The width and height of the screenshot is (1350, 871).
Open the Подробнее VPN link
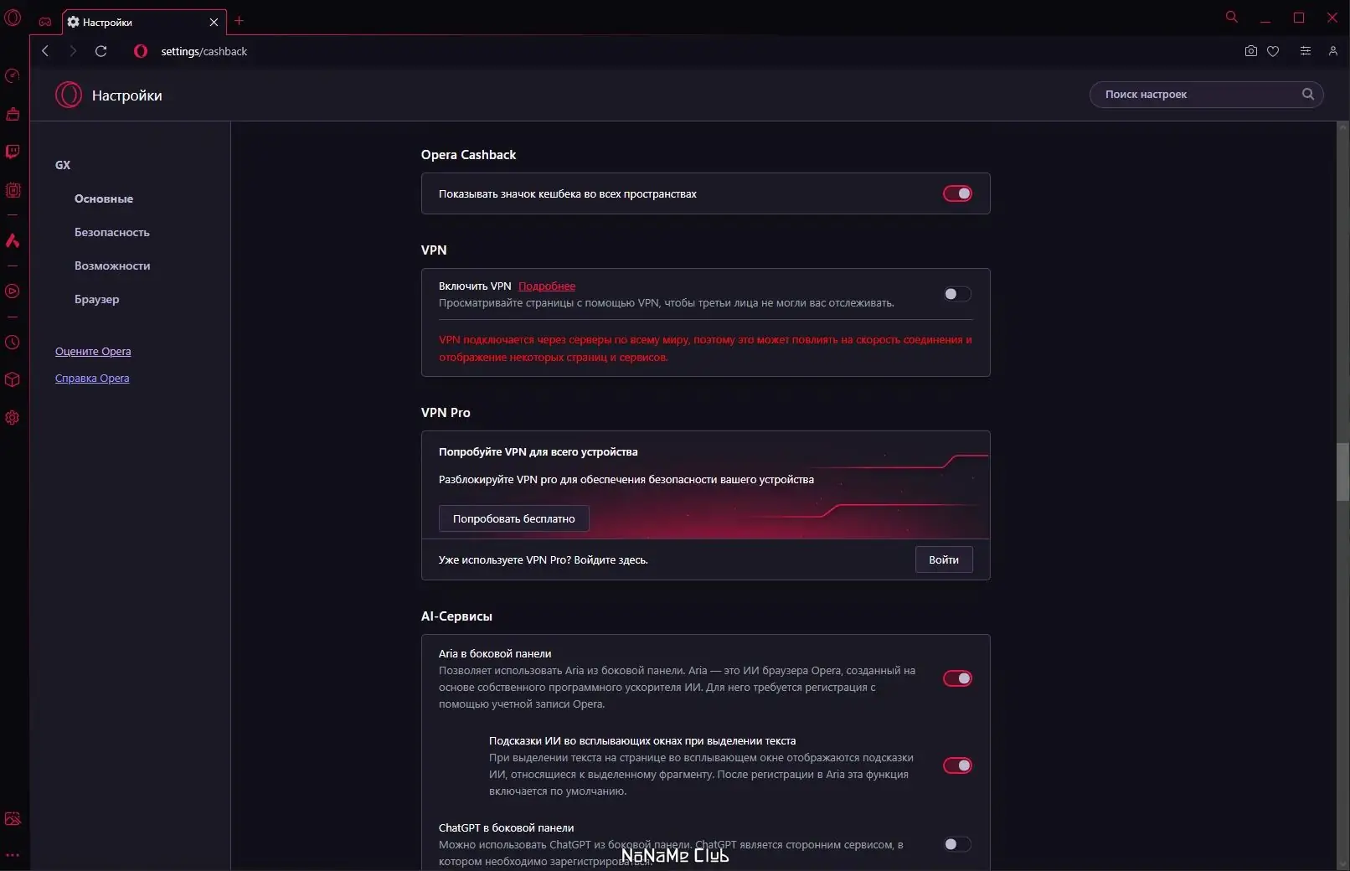(x=547, y=286)
